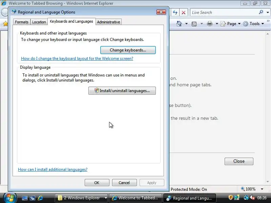The height and width of the screenshot is (203, 271).
Task: Close the Regional and Language Options dialog
Action: pos(161,12)
